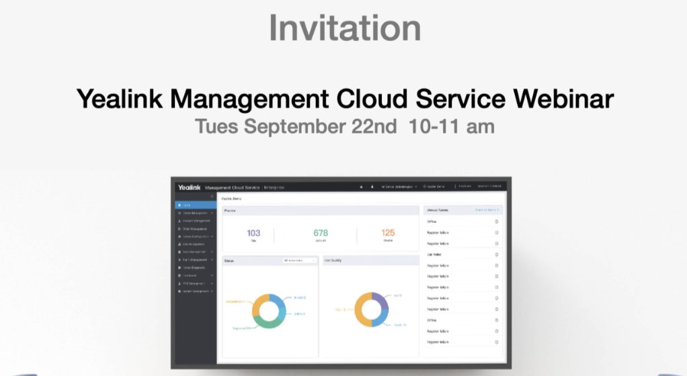Click the Home house icon in sidebar
The height and width of the screenshot is (376, 687).
pyautogui.click(x=179, y=205)
